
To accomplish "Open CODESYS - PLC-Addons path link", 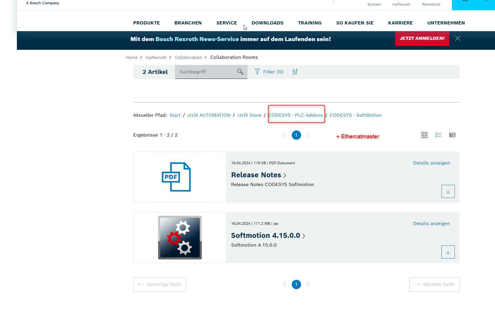I will [296, 115].
